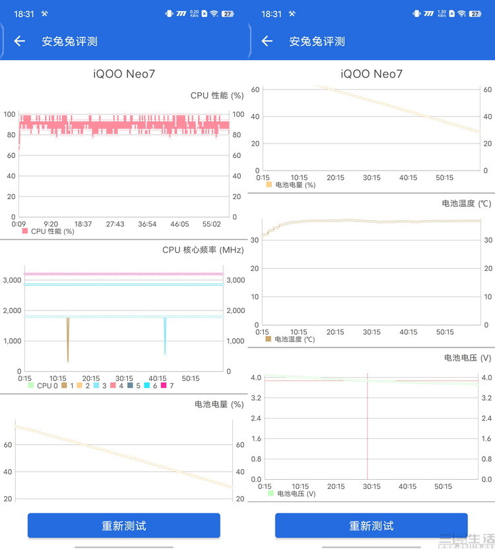Click the magenta CPU 7 legend swatch

pos(164,386)
